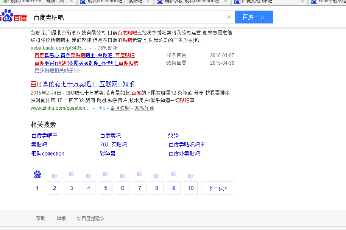The width and height of the screenshot is (346, 230).
Task: Go to results page 3
Action: coord(72,188)
